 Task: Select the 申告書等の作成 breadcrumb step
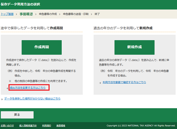48,14
